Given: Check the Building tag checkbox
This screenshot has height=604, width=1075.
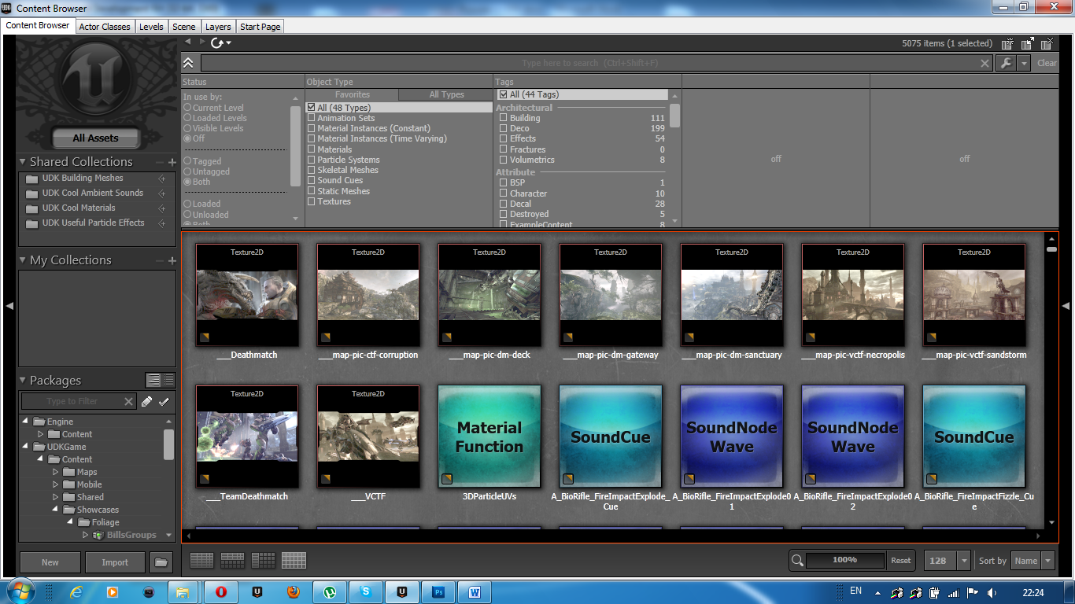Looking at the screenshot, I should pos(503,118).
